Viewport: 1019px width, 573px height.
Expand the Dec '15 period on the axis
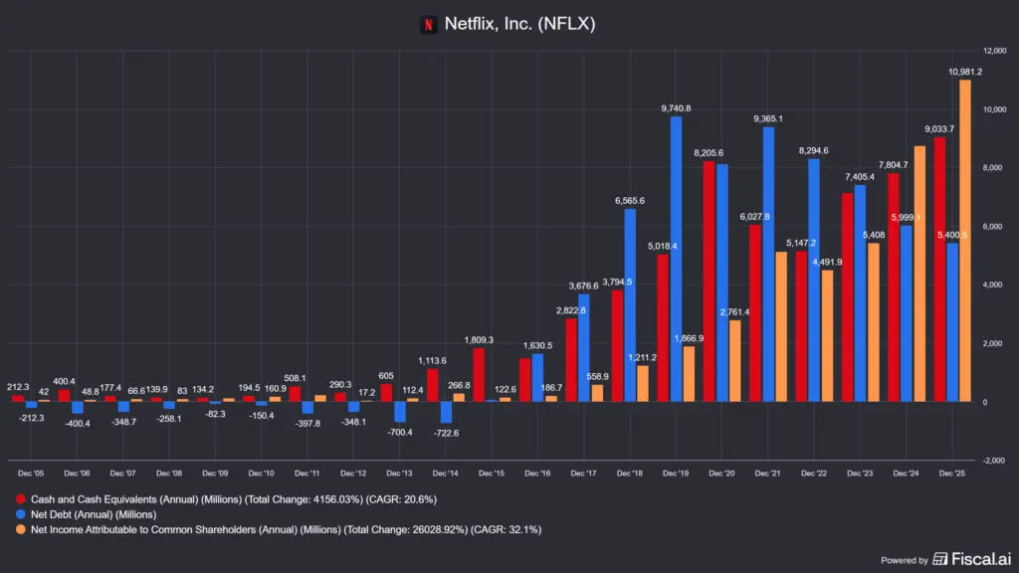coord(494,473)
